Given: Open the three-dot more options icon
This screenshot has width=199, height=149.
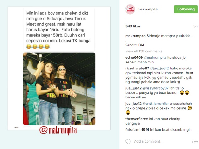Looking at the screenshot, I should 195,142.
